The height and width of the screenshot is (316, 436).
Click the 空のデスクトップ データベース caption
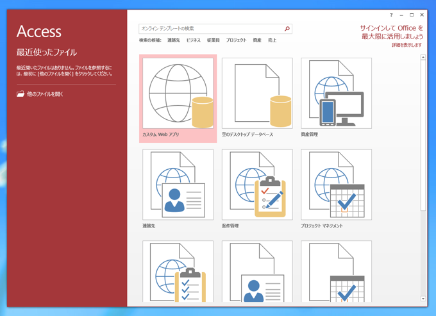point(247,135)
